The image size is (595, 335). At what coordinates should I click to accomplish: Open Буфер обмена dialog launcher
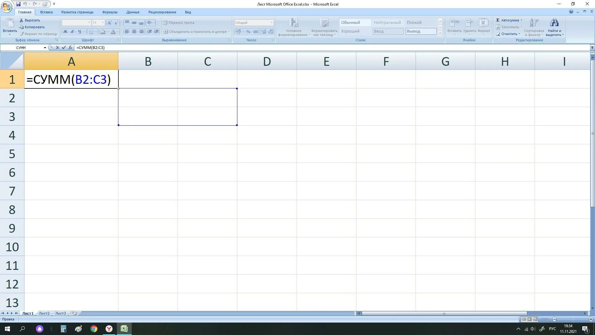(56, 40)
